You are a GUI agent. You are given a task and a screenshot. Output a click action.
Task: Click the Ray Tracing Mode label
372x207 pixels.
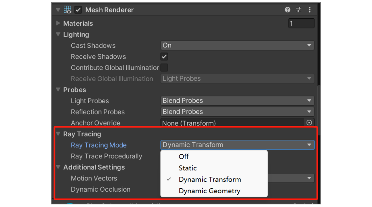[x=99, y=145]
